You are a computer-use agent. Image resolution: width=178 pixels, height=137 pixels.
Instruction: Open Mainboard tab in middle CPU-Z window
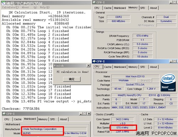[x=120, y=67]
